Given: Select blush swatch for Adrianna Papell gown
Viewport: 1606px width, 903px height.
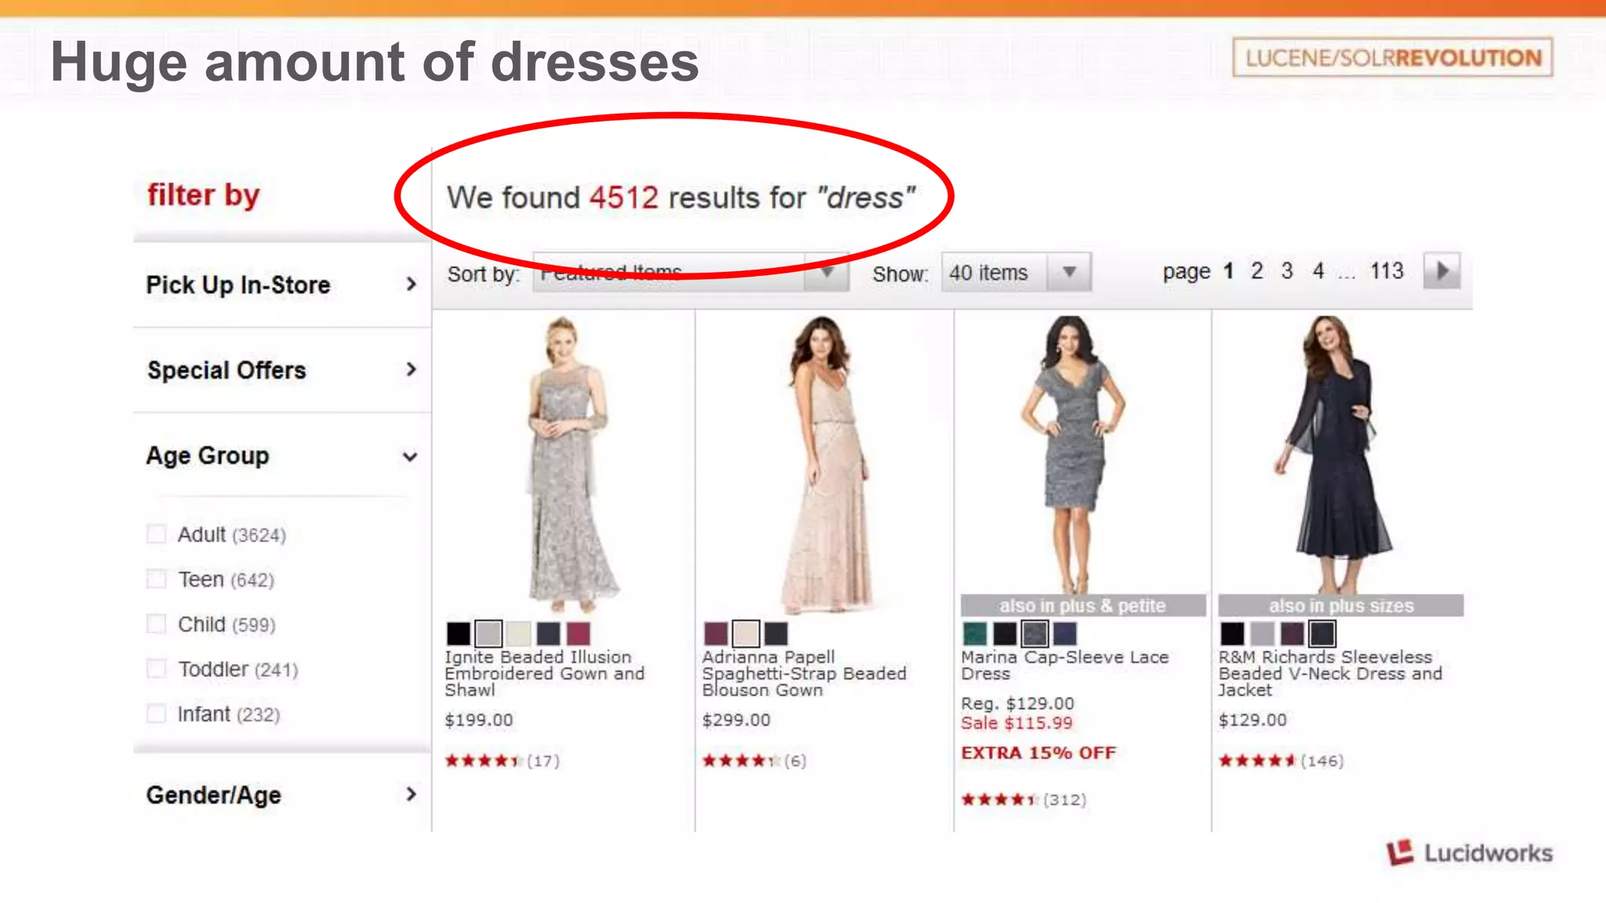Looking at the screenshot, I should (746, 633).
